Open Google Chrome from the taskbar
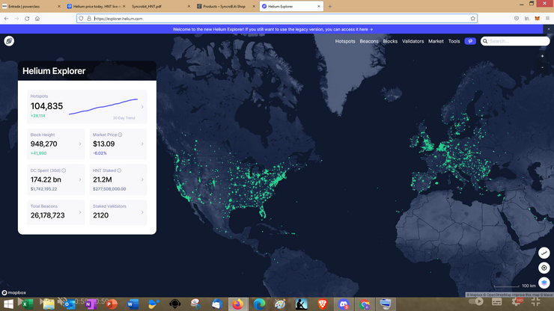554x311 pixels. click(x=365, y=304)
